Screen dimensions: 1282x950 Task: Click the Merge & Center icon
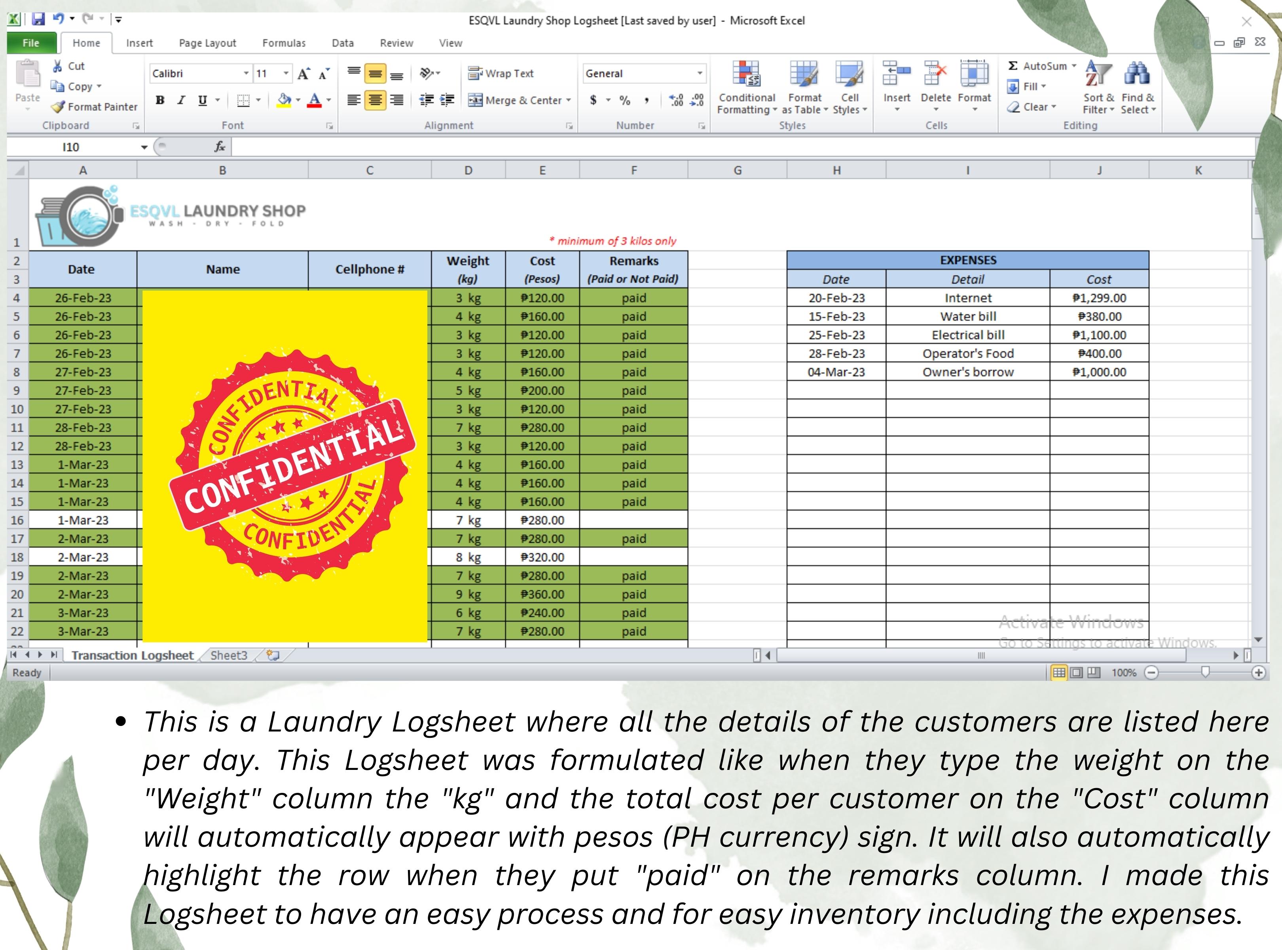(476, 100)
